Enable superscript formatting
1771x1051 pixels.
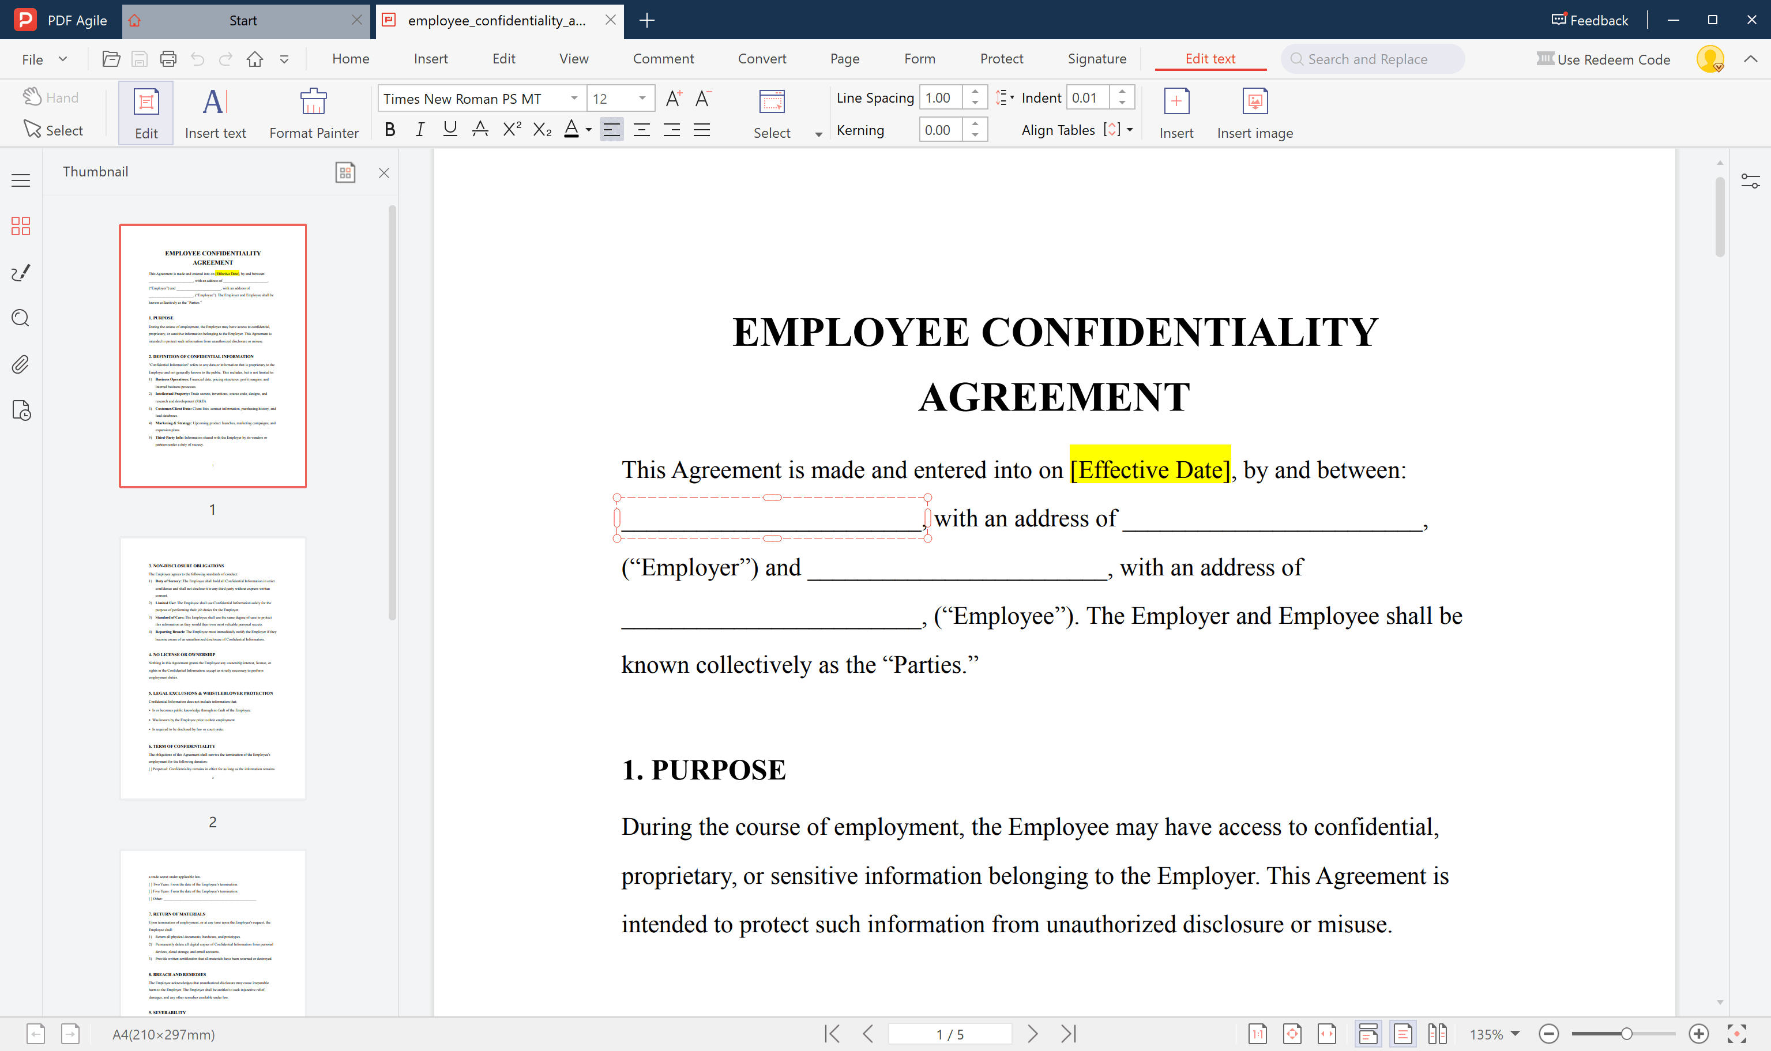[511, 129]
